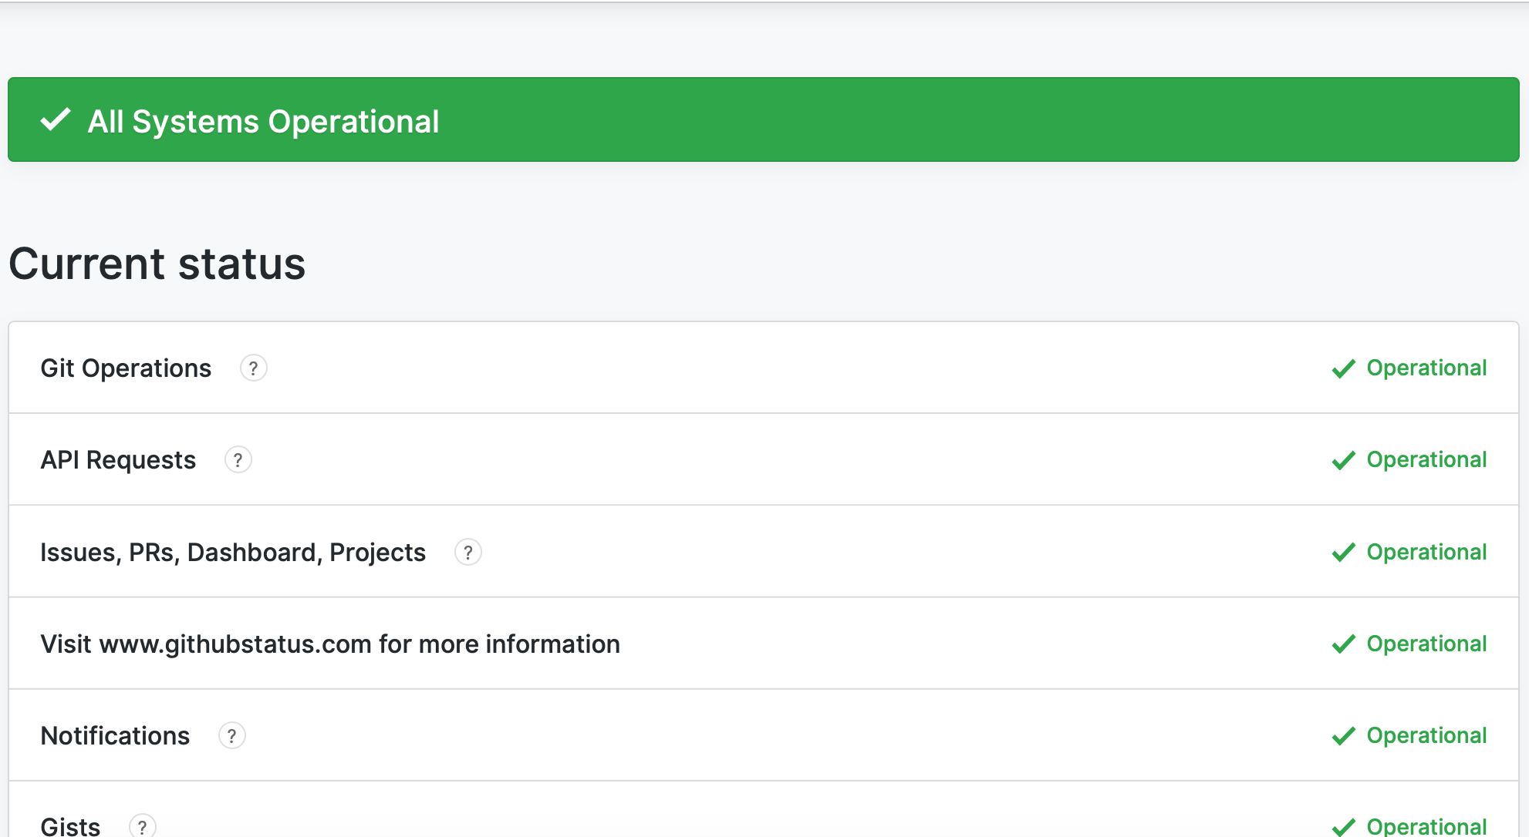Click the Gists component label

point(70,826)
